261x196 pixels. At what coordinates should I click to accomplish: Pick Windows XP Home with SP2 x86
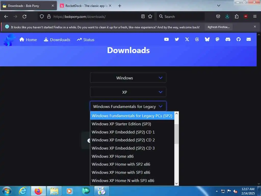click(x=132, y=164)
